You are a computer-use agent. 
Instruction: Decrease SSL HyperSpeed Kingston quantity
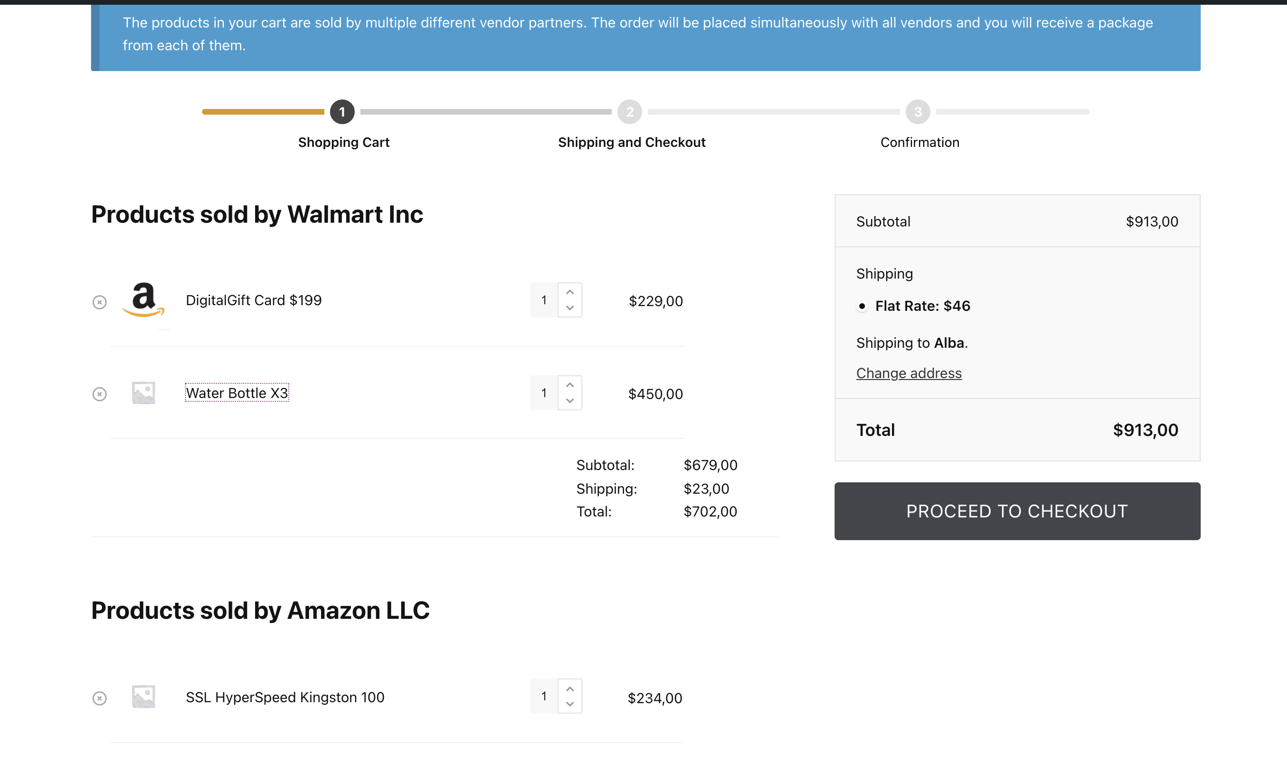coord(570,704)
